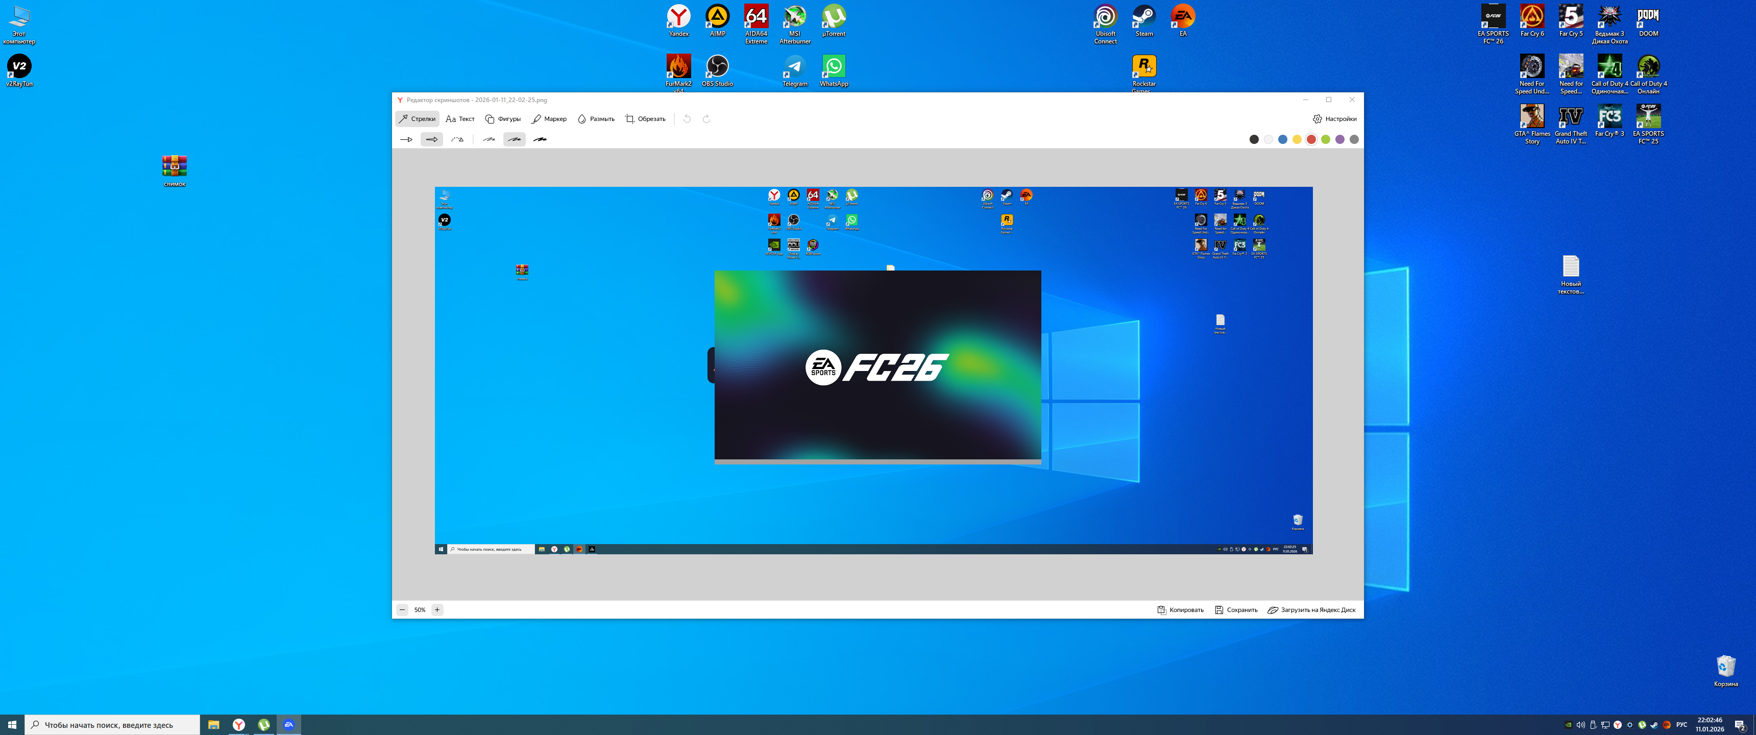Screen dimensions: 1756x735
Task: Set thickest stroke thickness
Action: tap(540, 139)
